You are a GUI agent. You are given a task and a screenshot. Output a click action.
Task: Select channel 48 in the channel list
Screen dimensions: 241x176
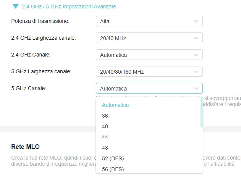coord(105,148)
